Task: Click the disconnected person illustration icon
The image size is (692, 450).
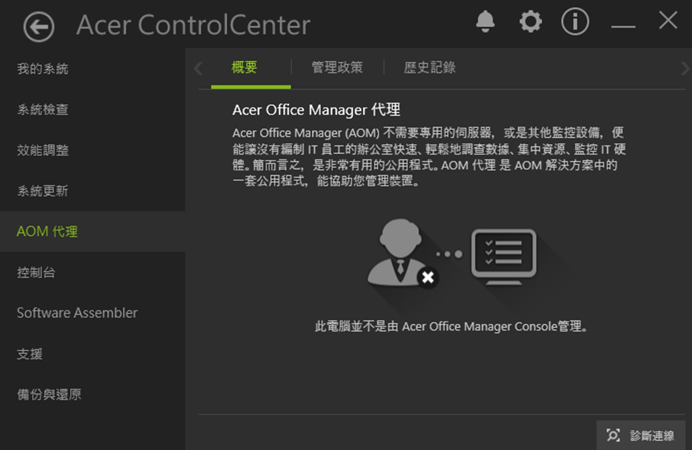Action: [x=400, y=250]
